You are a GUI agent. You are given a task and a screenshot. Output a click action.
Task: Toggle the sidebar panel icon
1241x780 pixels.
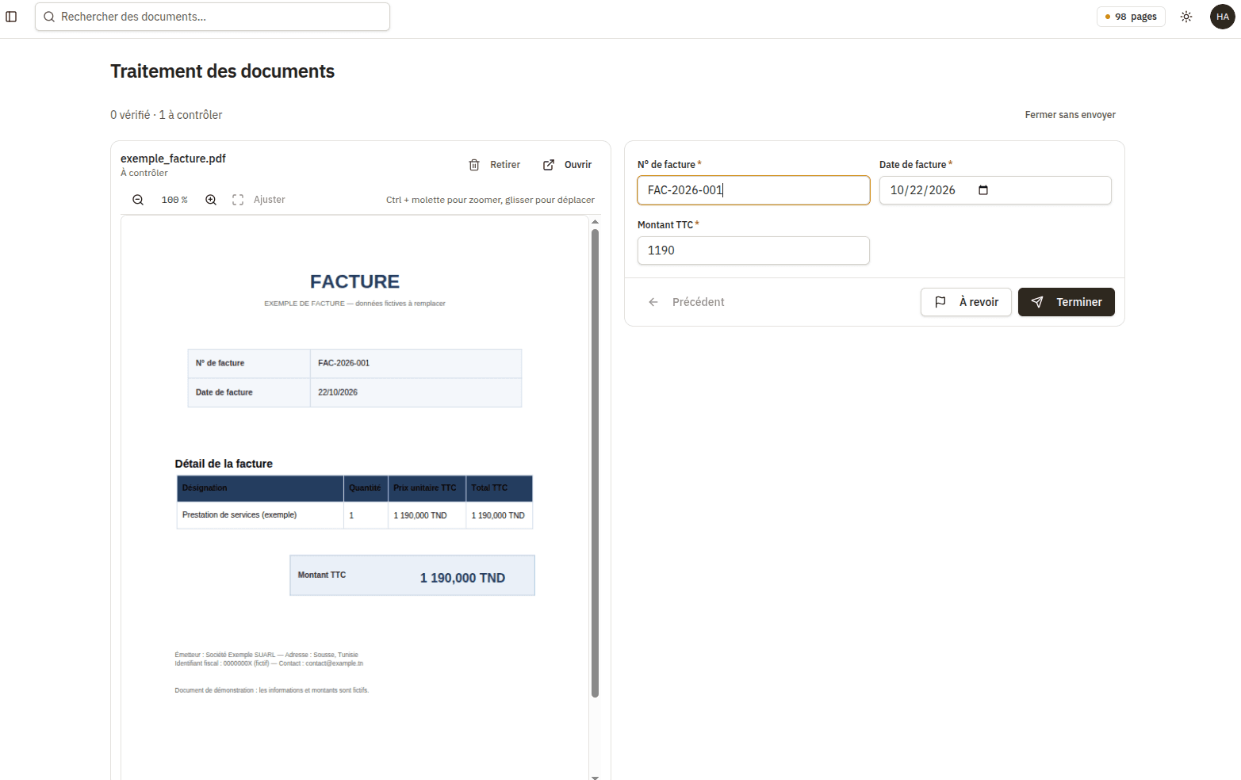pos(11,17)
